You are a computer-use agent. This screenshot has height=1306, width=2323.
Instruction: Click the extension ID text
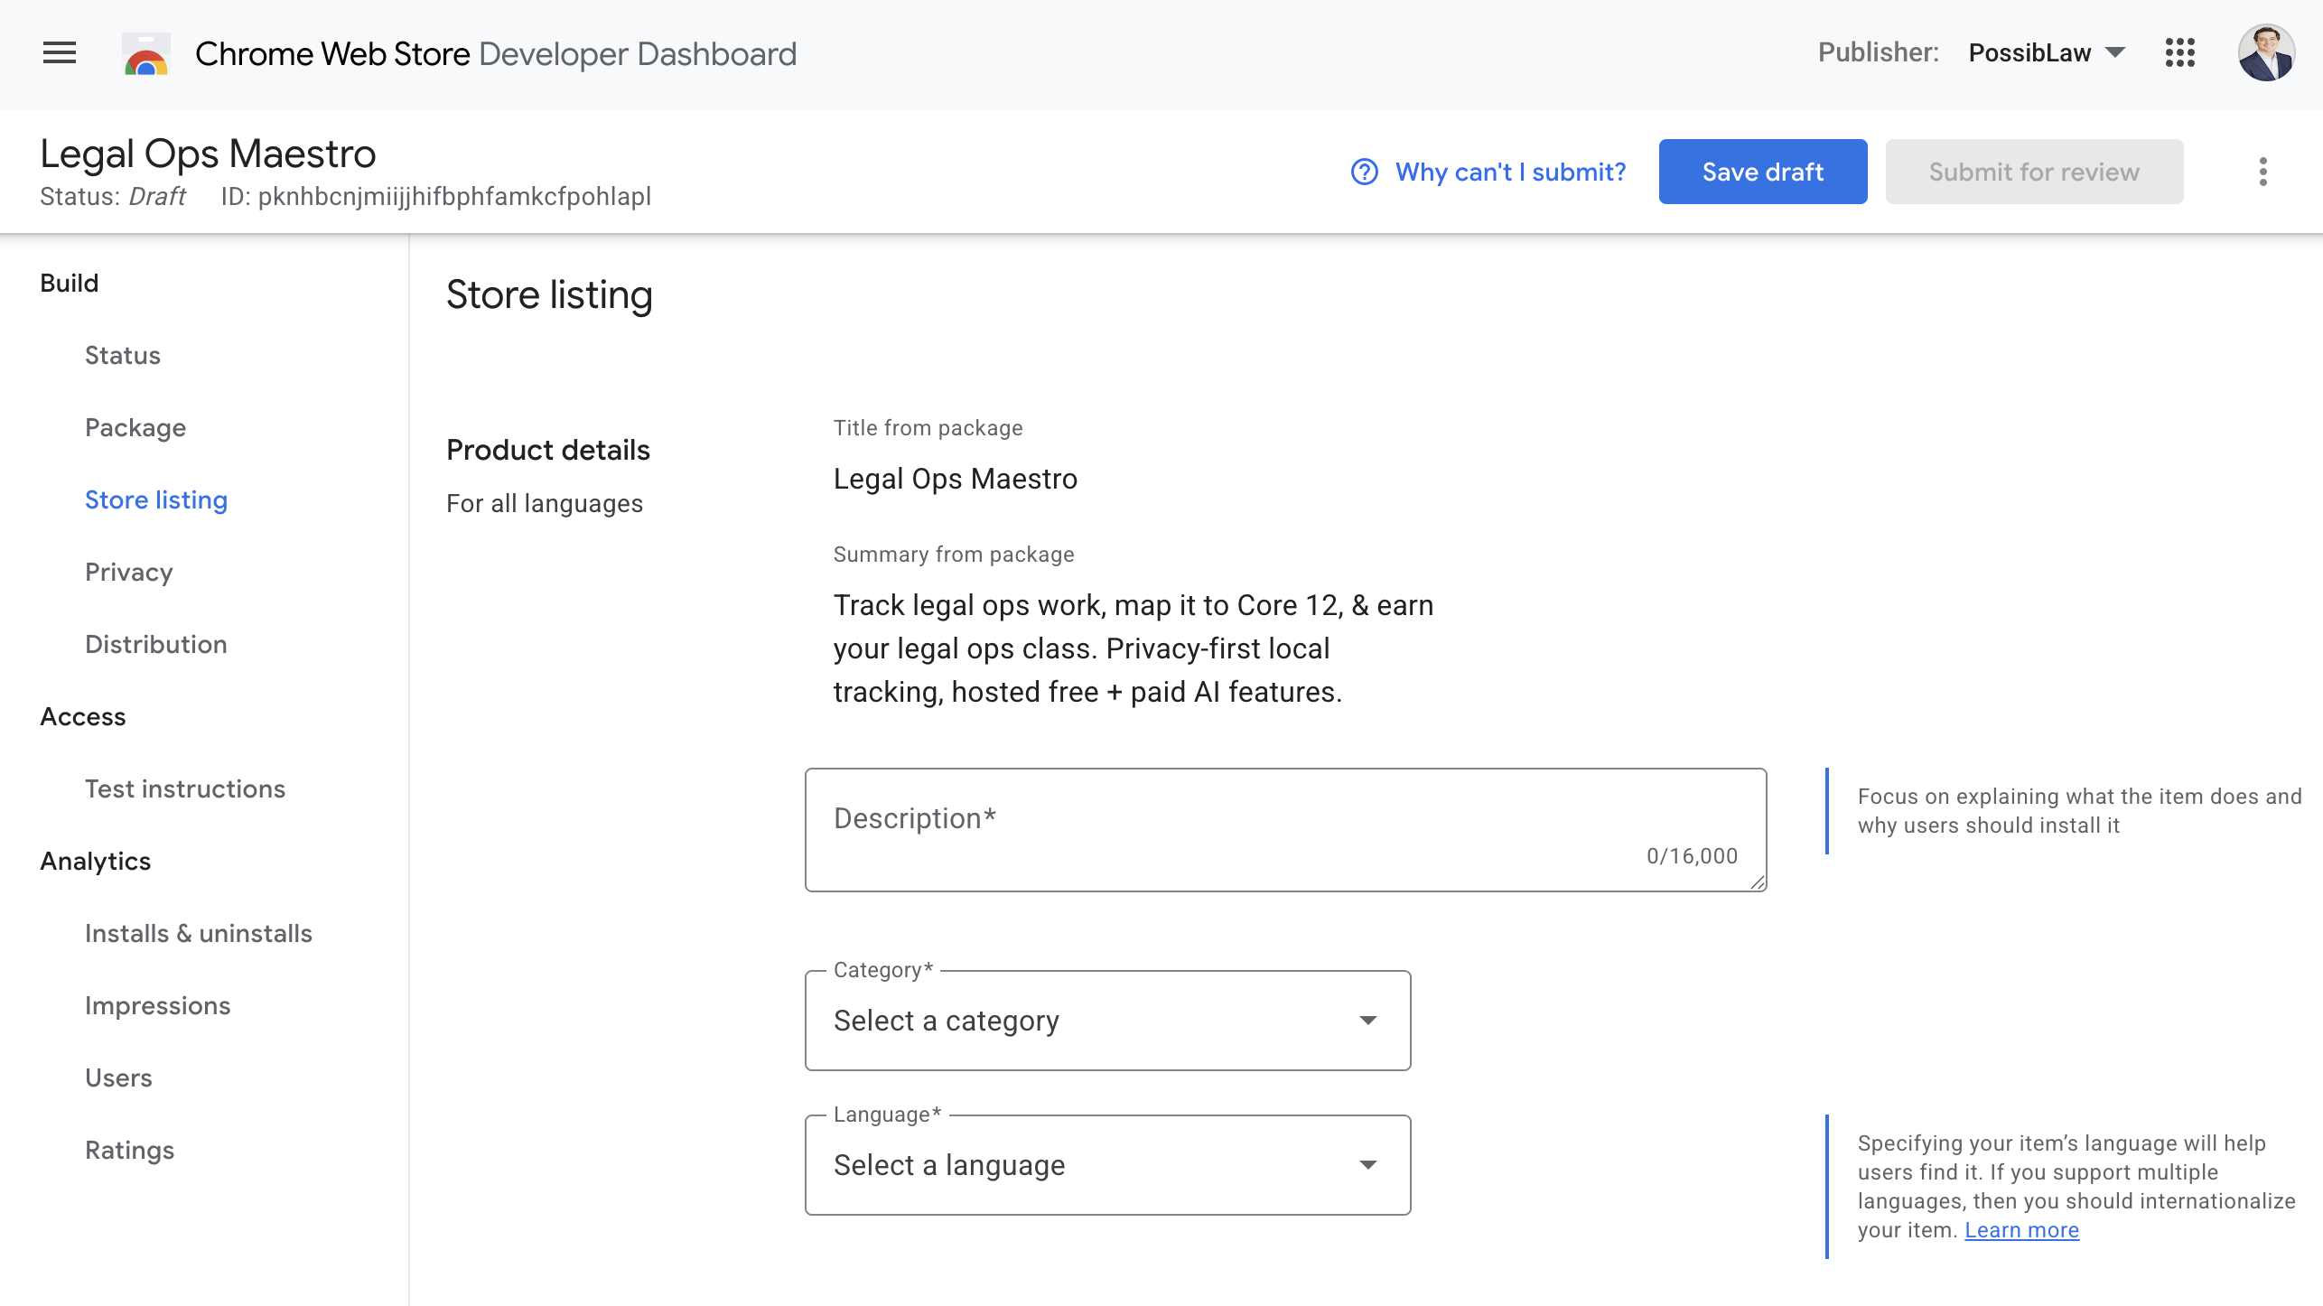pyautogui.click(x=436, y=196)
